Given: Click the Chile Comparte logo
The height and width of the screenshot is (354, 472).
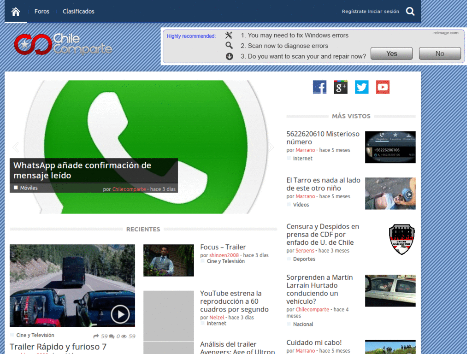Looking at the screenshot, I should (63, 44).
